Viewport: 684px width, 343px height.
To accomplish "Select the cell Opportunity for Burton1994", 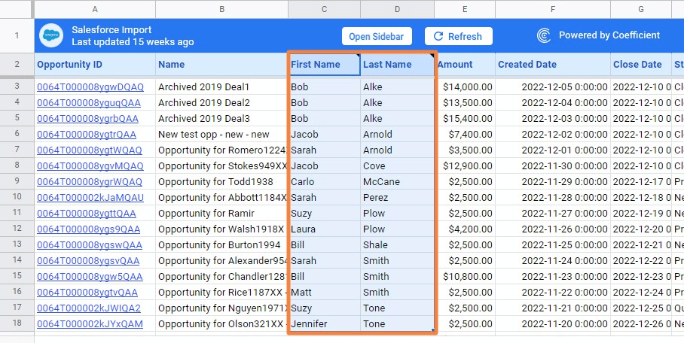I will [221, 244].
